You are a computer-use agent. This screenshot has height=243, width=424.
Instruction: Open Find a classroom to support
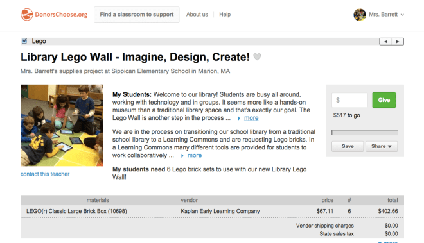(x=137, y=15)
